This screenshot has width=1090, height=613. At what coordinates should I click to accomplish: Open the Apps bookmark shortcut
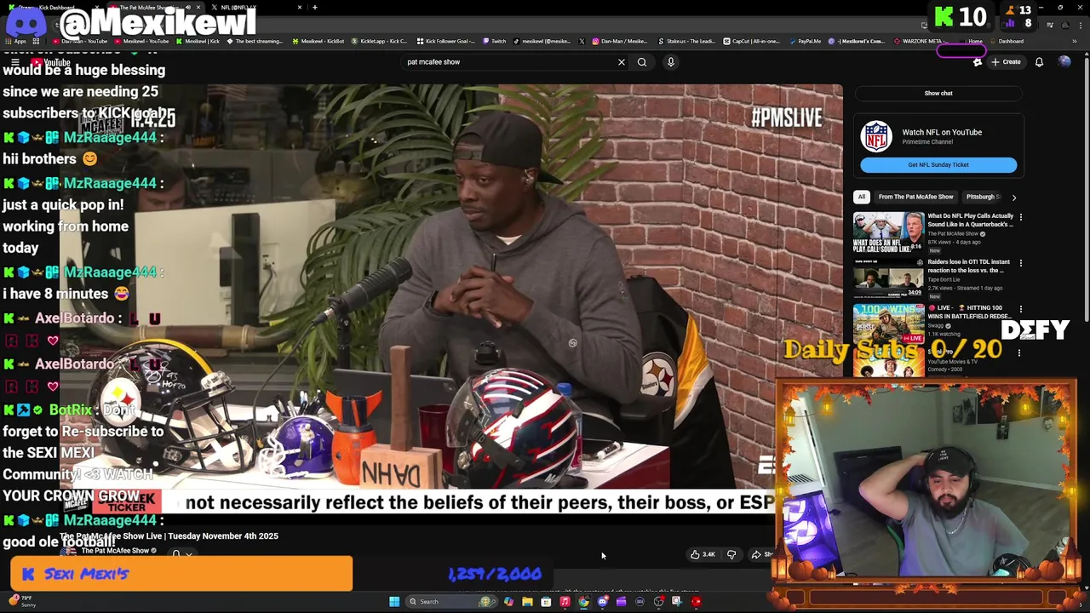[x=15, y=41]
